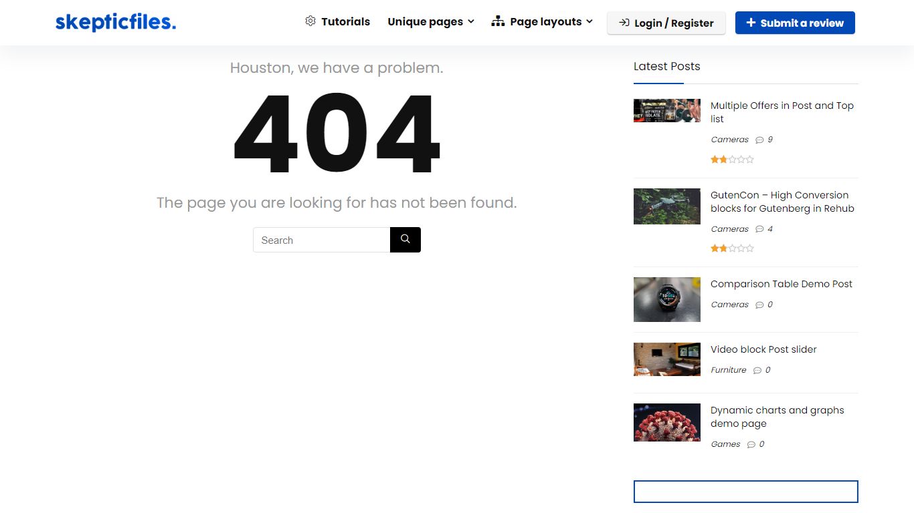Open the skepticfiles logo homepage
The image size is (914, 513).
[x=116, y=22]
